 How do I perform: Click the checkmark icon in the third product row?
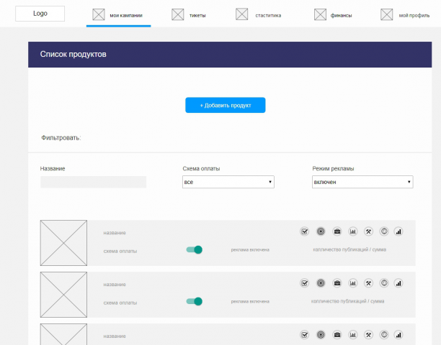[x=304, y=335]
